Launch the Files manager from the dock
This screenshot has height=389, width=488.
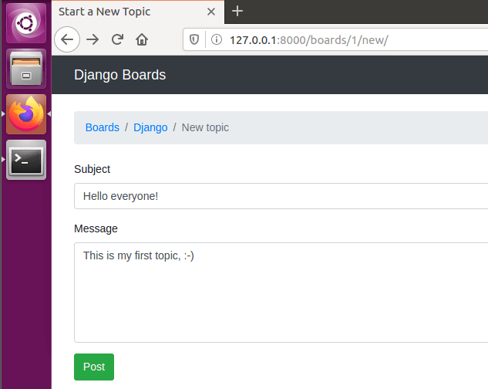point(26,69)
